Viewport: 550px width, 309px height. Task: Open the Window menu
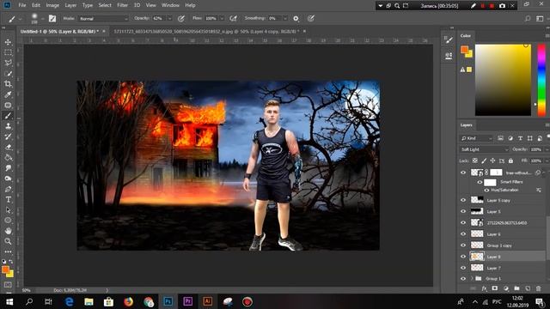170,5
